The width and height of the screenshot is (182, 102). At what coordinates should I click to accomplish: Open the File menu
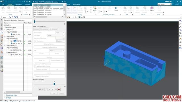click(x=3, y=5)
